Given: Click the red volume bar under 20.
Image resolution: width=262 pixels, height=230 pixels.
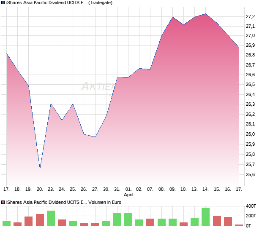Looking at the screenshot, I should tap(40, 220).
